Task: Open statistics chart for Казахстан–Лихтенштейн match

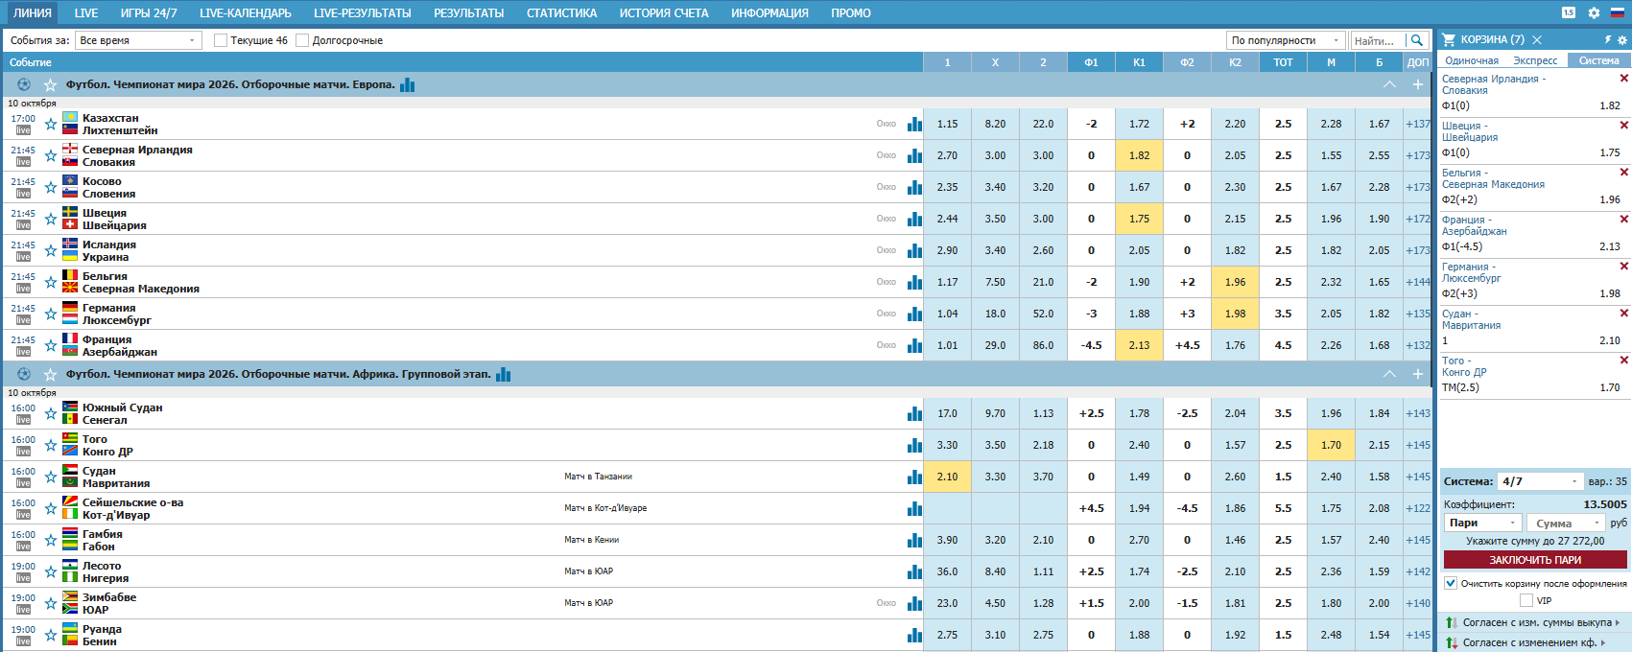Action: click(x=914, y=125)
